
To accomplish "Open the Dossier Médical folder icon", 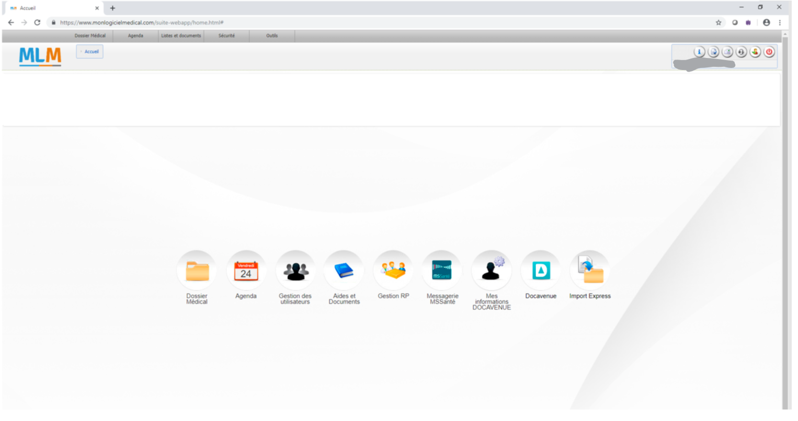I will (x=197, y=271).
